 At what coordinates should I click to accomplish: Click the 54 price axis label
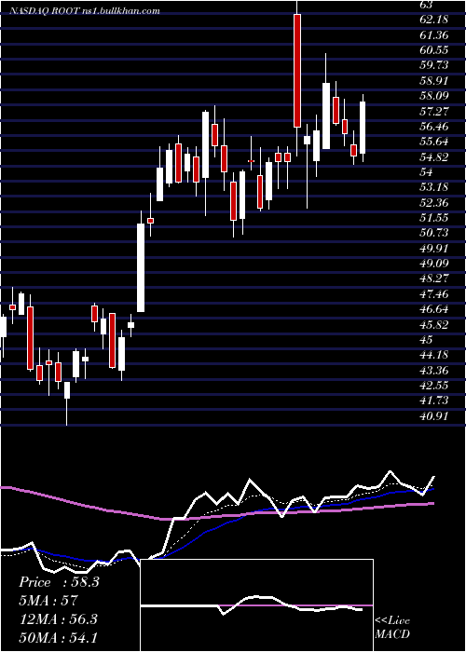(x=427, y=172)
